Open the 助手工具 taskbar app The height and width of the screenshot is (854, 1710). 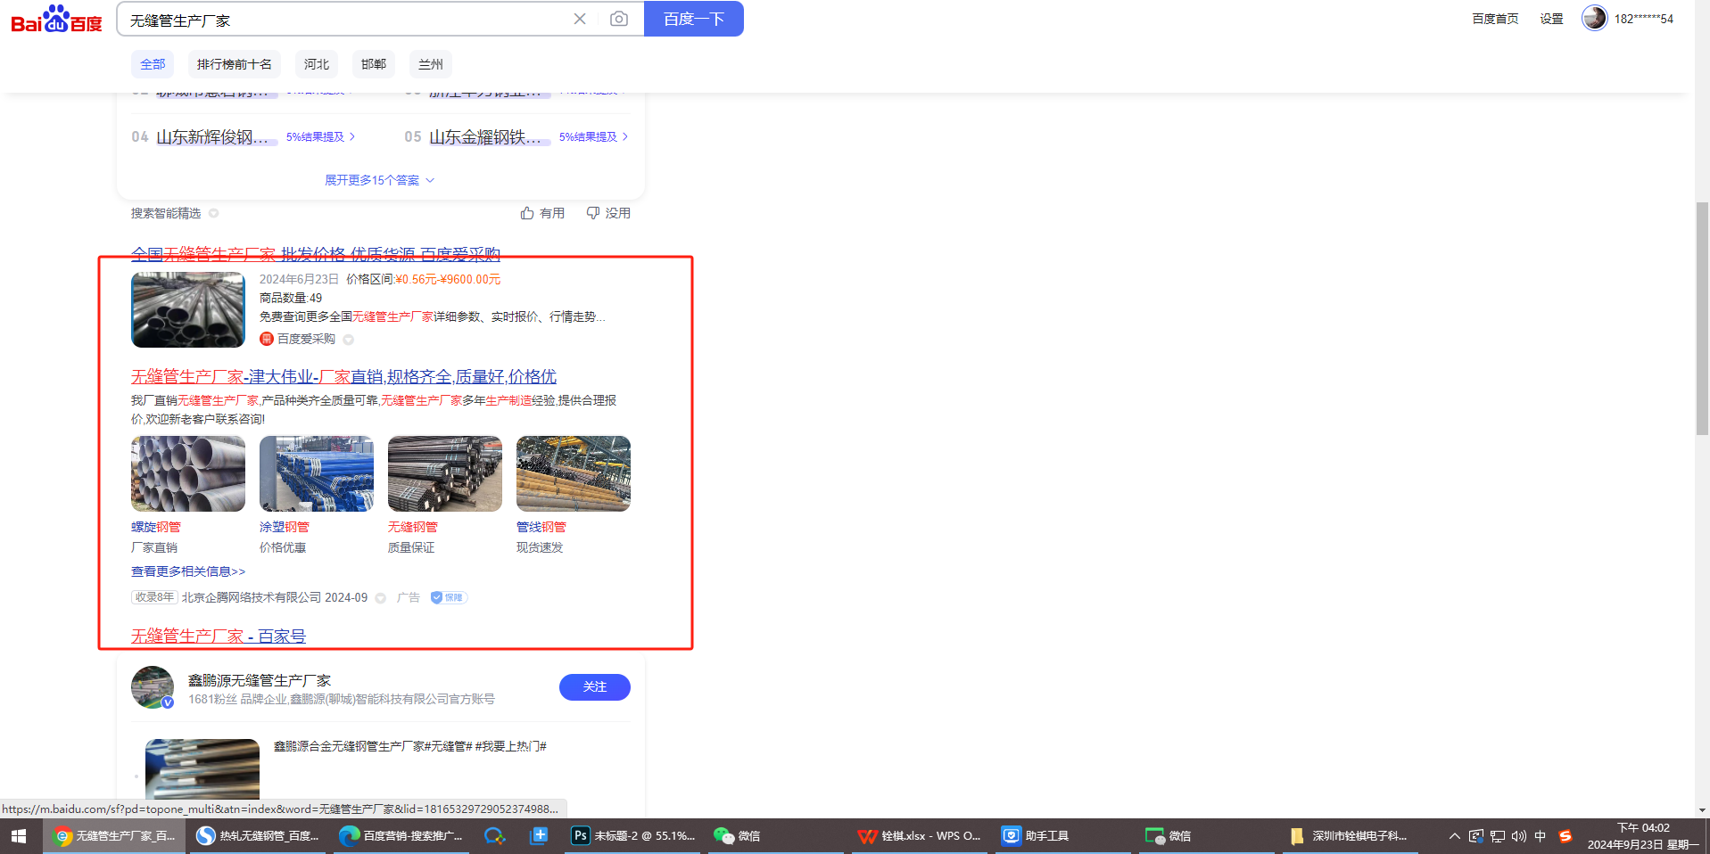(x=1062, y=836)
